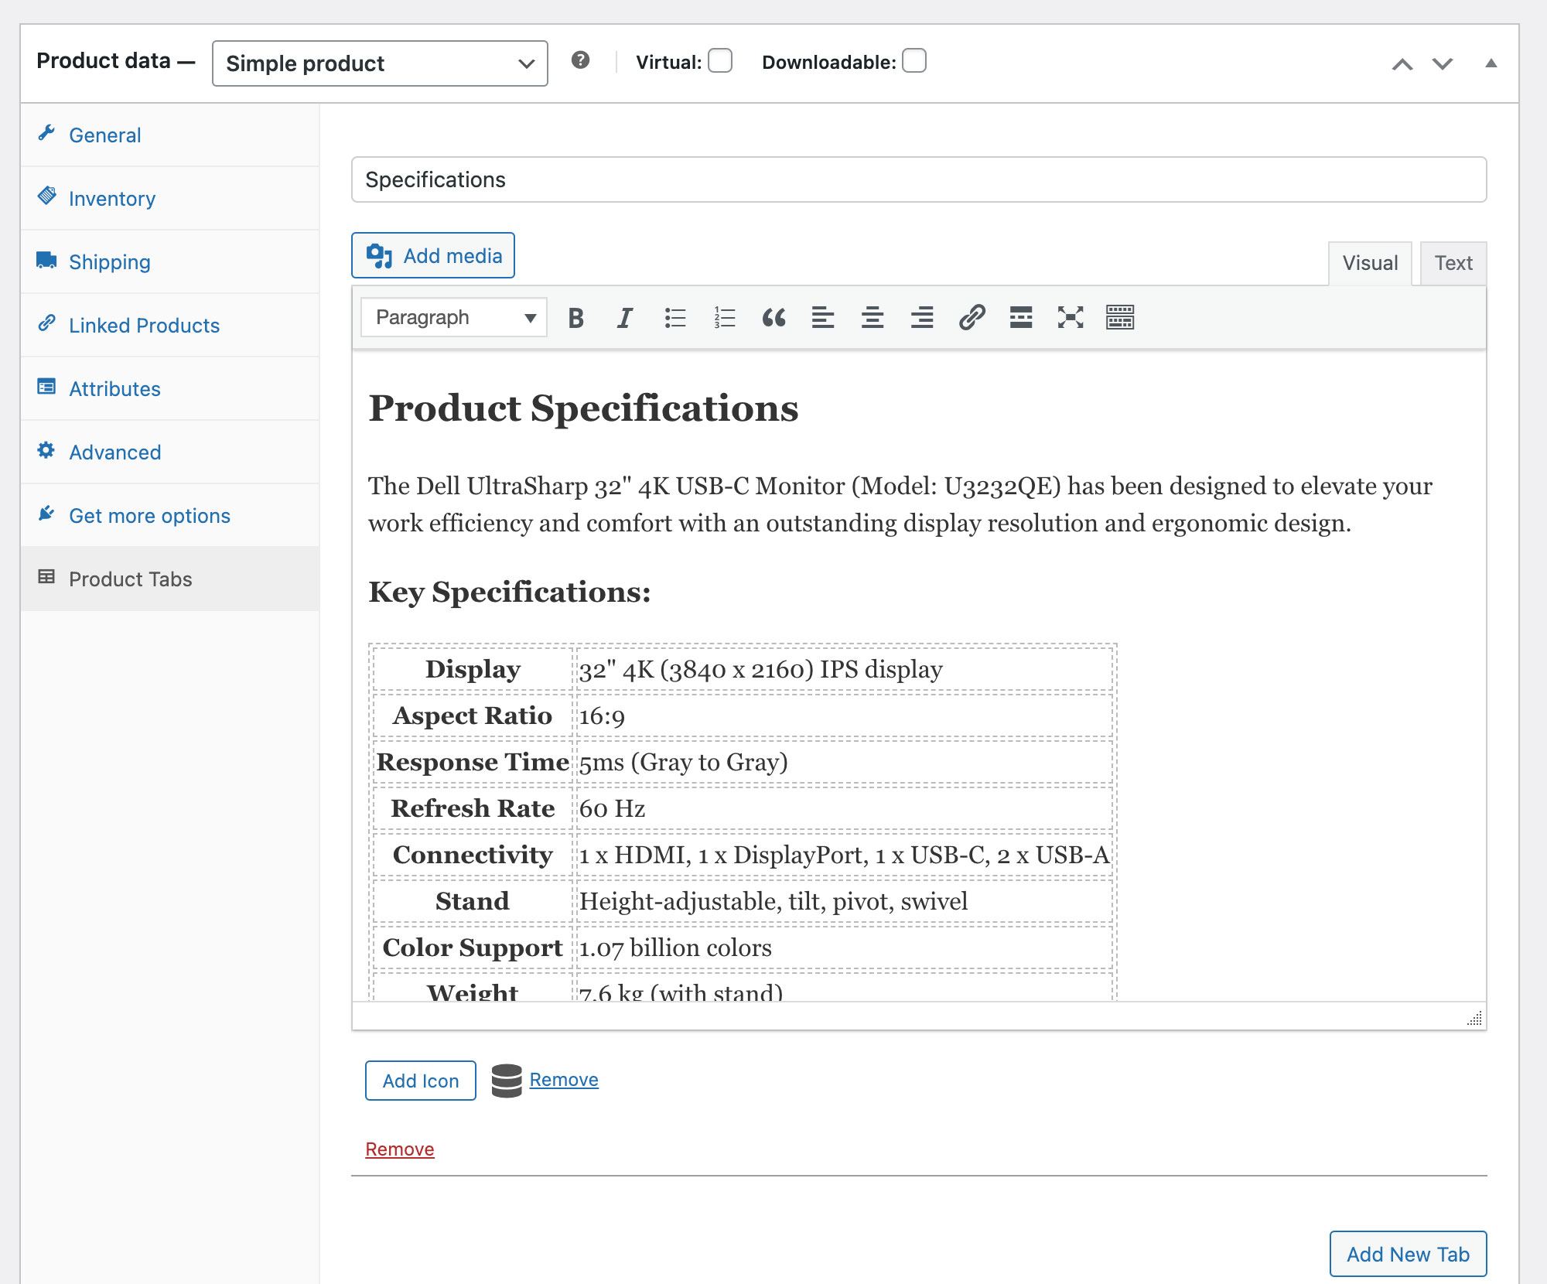This screenshot has height=1284, width=1547.
Task: Enable the Virtual checkbox
Action: [719, 61]
